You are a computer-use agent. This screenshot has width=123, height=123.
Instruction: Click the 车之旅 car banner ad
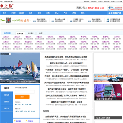(108, 78)
